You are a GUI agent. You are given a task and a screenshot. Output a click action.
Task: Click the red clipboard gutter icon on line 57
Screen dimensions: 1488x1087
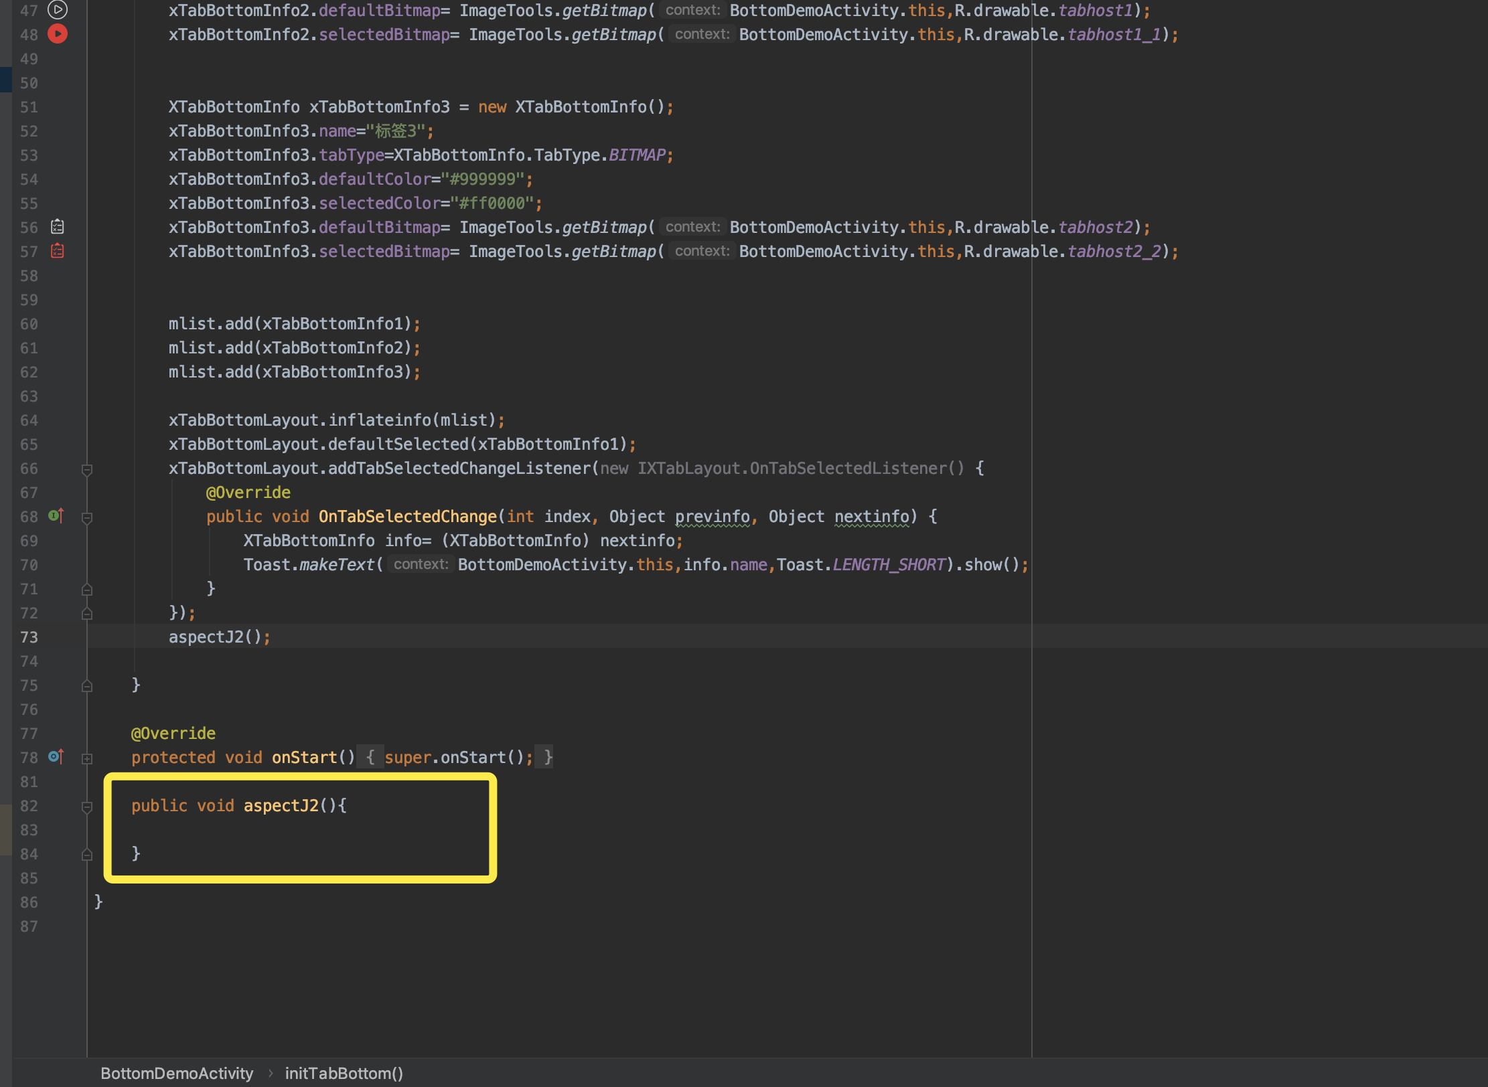tap(58, 251)
